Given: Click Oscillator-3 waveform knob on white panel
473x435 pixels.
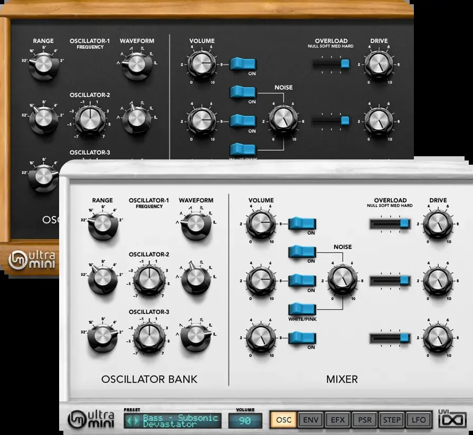Looking at the screenshot, I should click(196, 336).
